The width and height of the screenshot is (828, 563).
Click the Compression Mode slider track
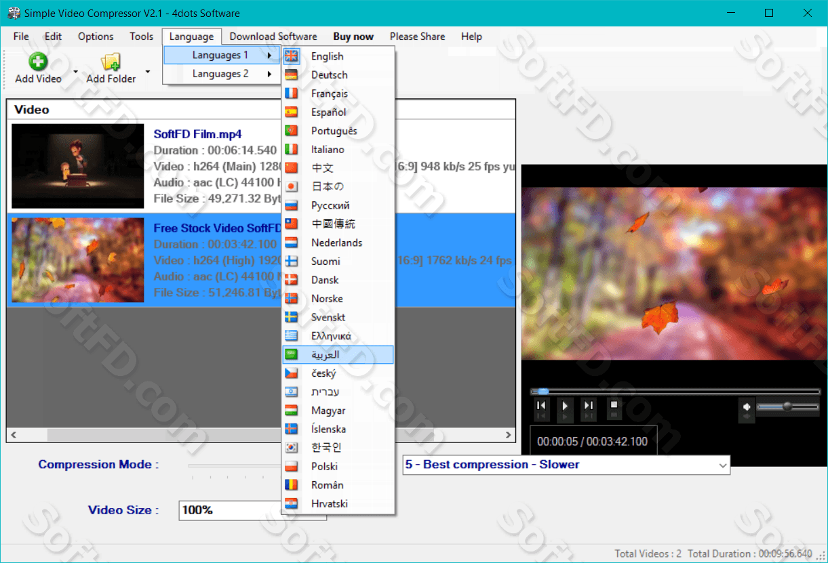coord(234,465)
